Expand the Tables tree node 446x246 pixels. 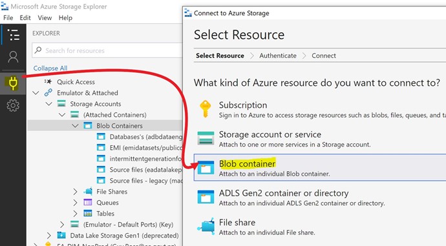(75, 214)
